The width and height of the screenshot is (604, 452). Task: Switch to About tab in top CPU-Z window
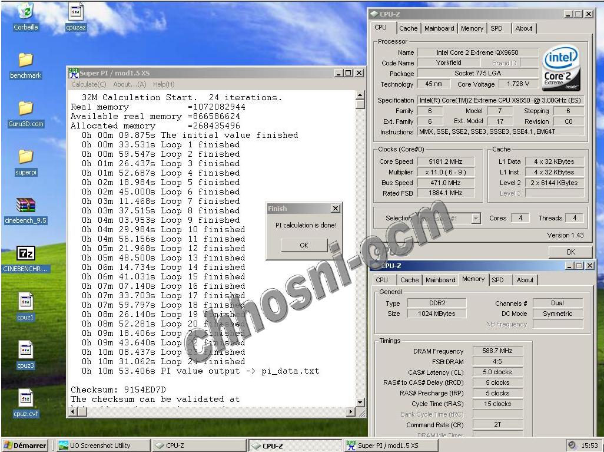pyautogui.click(x=524, y=28)
